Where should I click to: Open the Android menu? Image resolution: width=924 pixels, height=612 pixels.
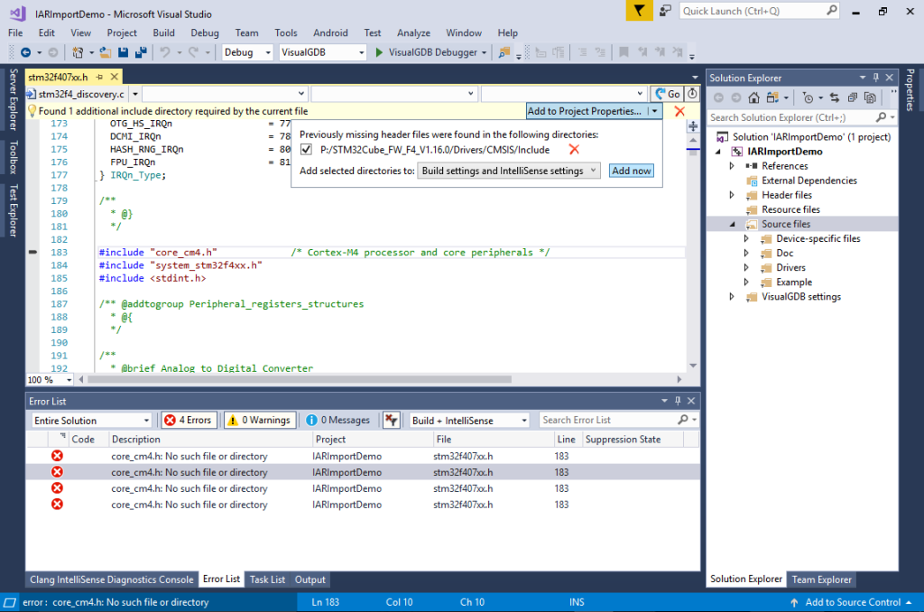pyautogui.click(x=330, y=32)
